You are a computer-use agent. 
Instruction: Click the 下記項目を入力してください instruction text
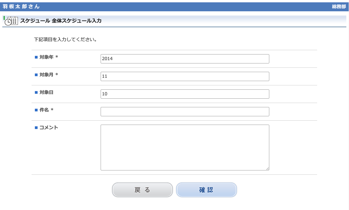pyautogui.click(x=65, y=40)
